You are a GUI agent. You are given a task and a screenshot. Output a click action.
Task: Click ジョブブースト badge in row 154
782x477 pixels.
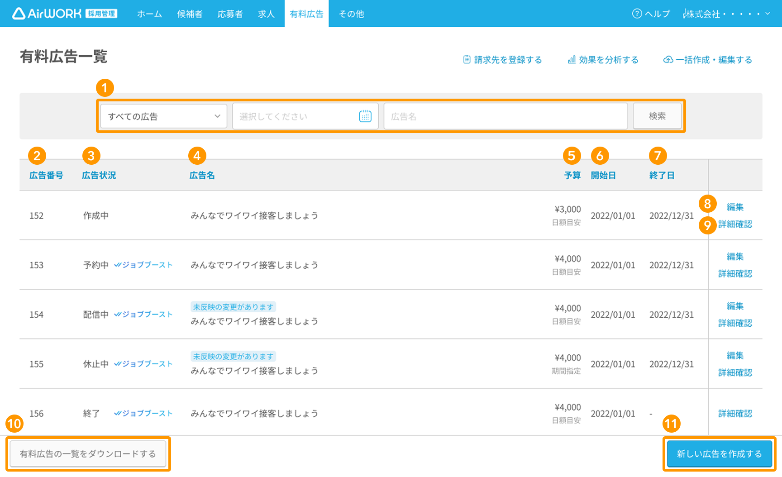(x=143, y=314)
